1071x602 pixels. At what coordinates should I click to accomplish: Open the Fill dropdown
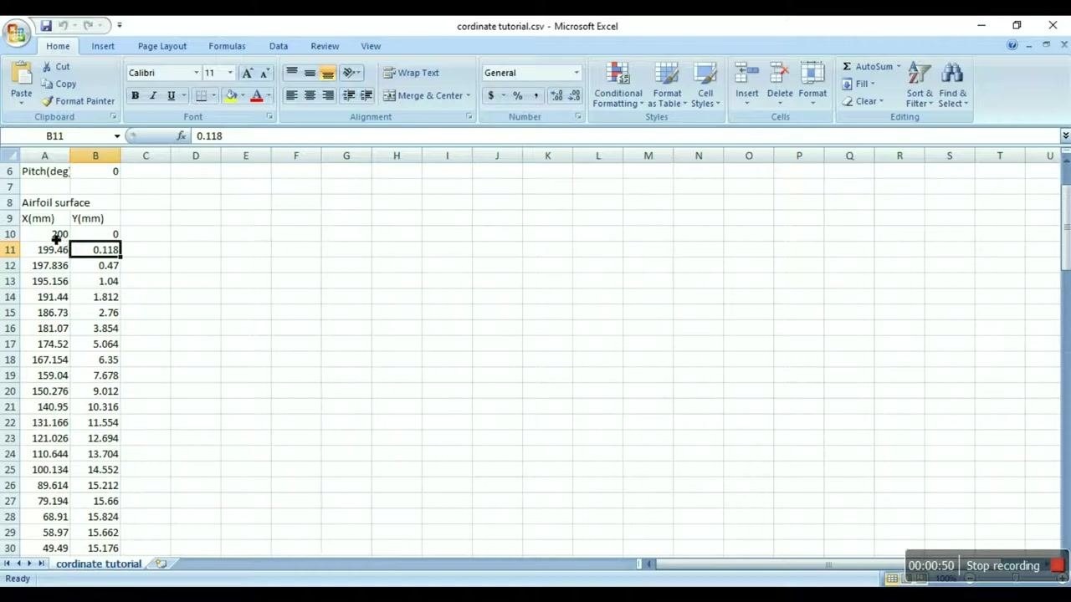point(872,84)
